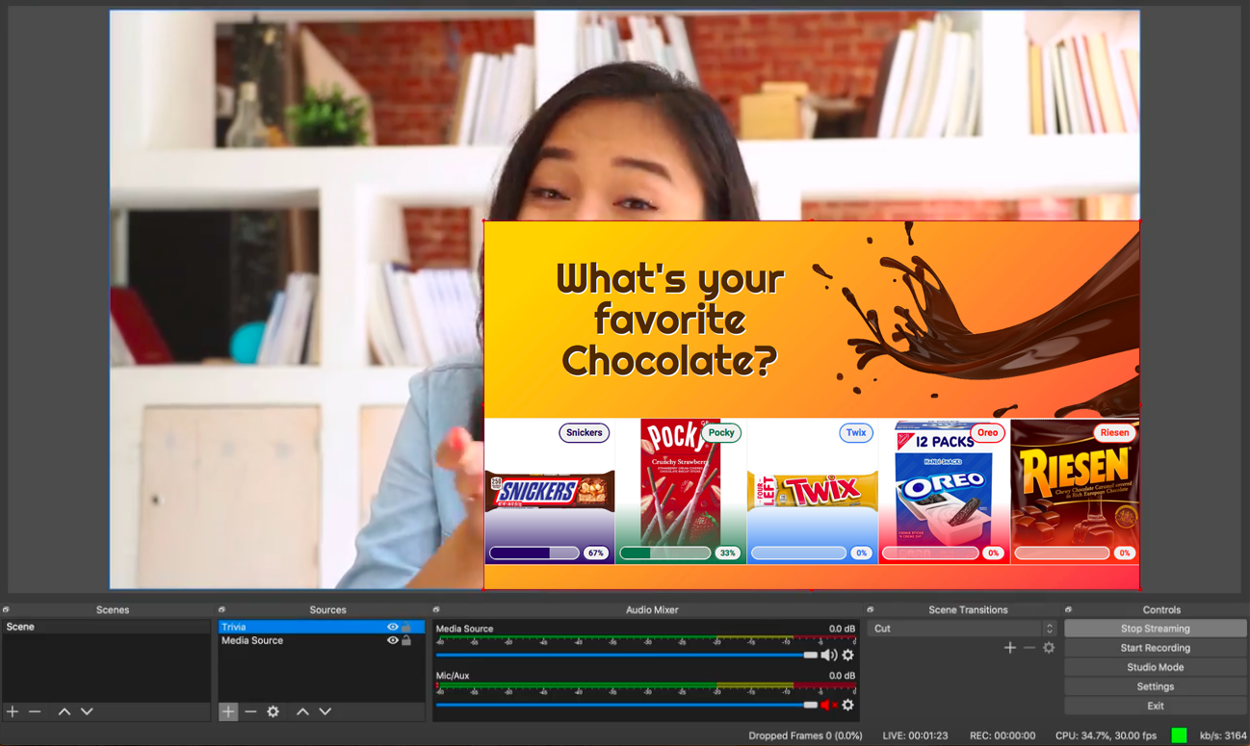
Task: Remove the selected scene with minus icon
Action: pyautogui.click(x=35, y=711)
